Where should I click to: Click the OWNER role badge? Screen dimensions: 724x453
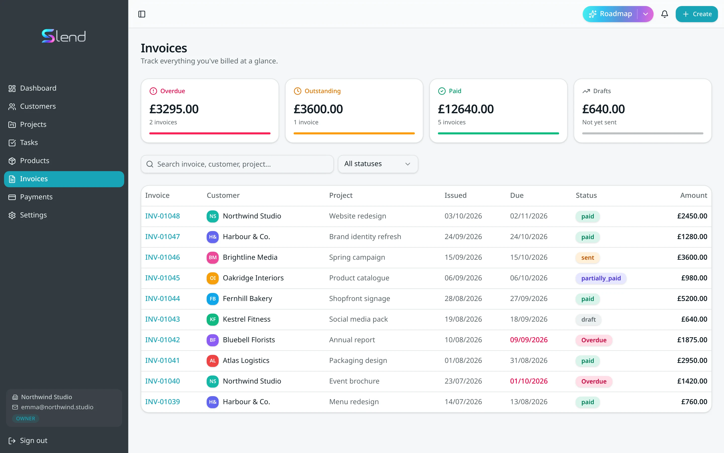(26, 419)
